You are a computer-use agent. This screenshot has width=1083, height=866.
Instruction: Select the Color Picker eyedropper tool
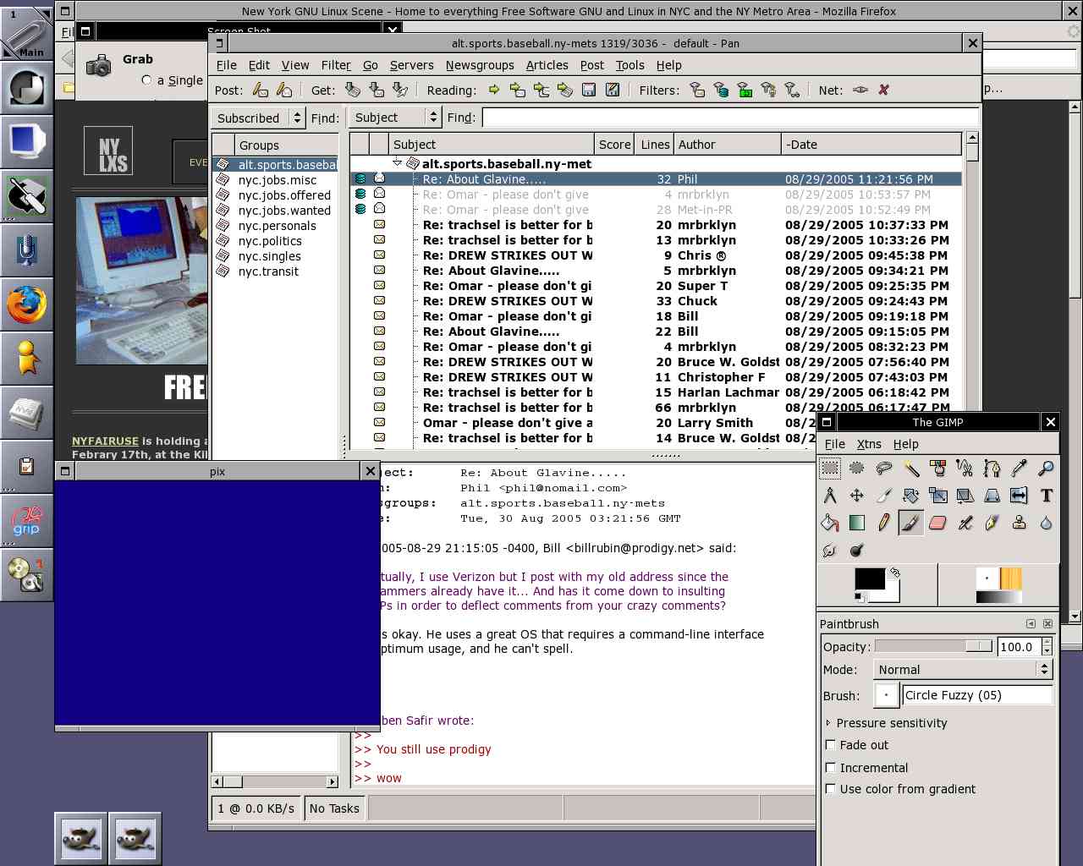click(x=1019, y=468)
